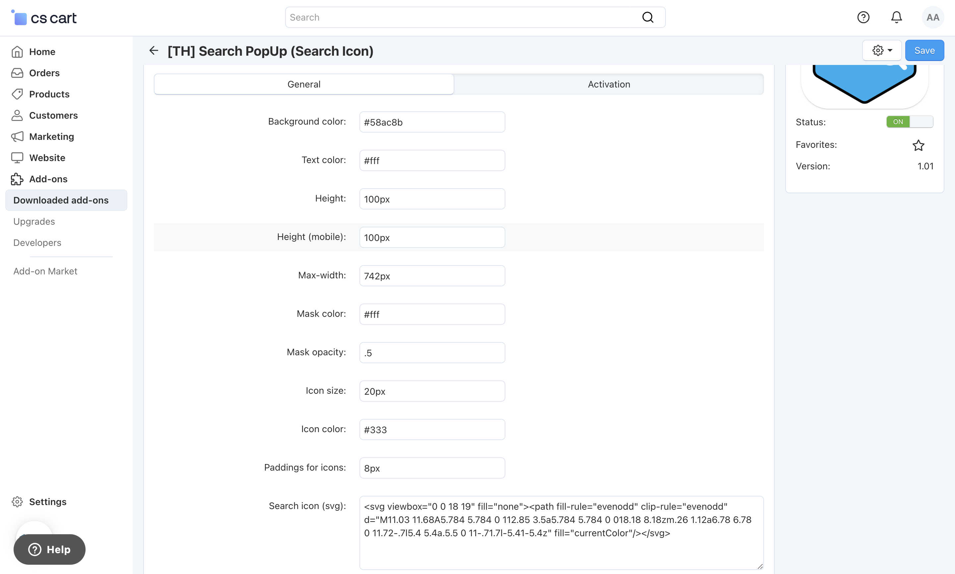This screenshot has width=955, height=574.
Task: Open notifications bell icon
Action: click(x=896, y=18)
